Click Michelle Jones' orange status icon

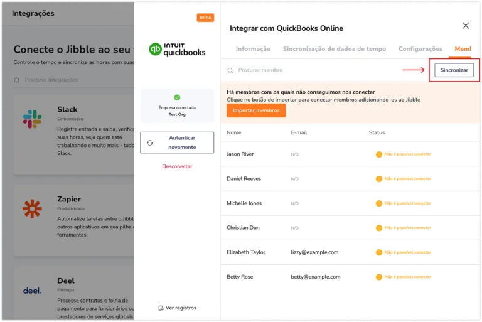coord(379,203)
